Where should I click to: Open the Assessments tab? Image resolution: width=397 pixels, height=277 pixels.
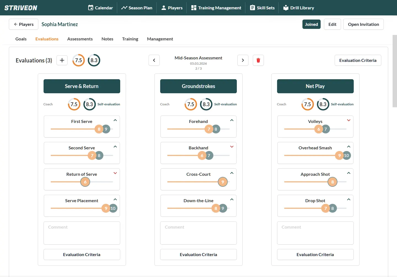[x=80, y=39]
